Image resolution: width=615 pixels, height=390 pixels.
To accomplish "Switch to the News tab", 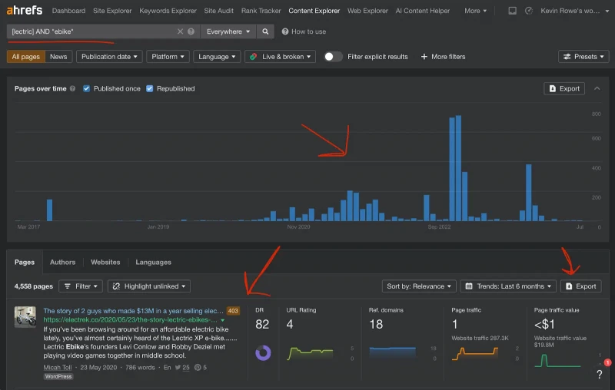I will [x=58, y=56].
